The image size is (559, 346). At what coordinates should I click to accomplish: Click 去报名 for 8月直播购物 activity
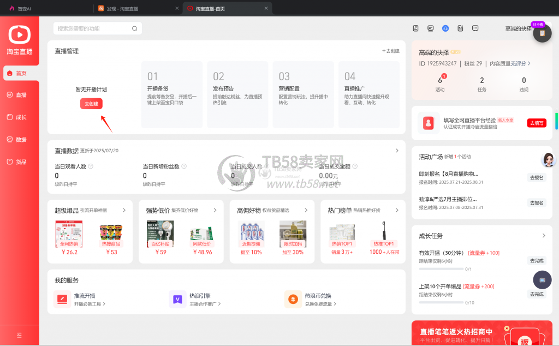point(537,177)
